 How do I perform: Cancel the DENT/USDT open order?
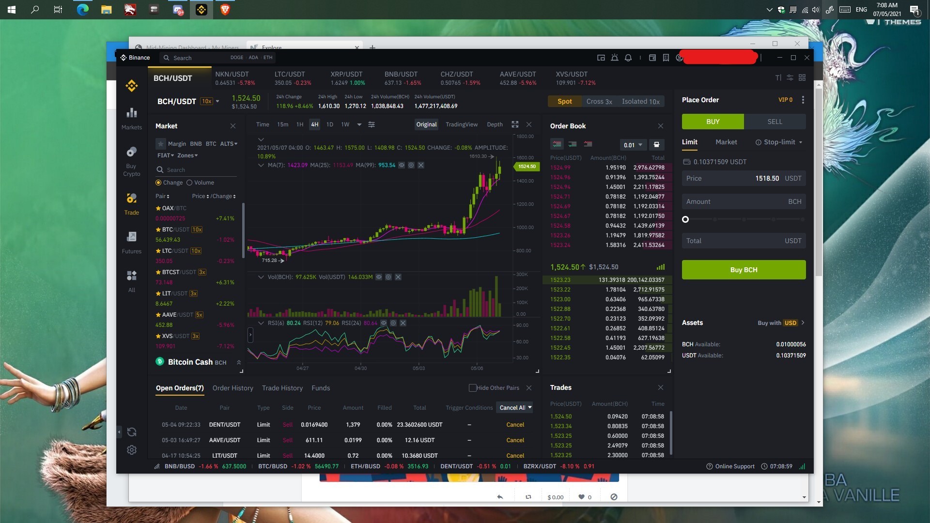point(515,425)
